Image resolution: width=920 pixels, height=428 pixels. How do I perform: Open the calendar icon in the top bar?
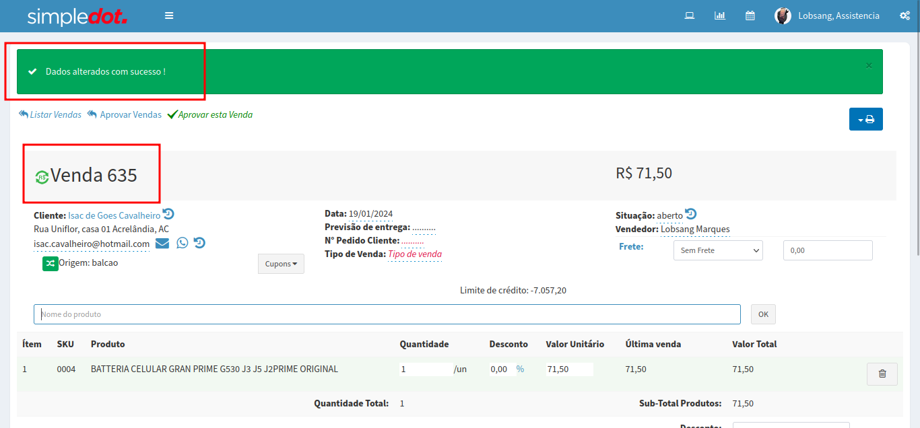[x=750, y=15]
